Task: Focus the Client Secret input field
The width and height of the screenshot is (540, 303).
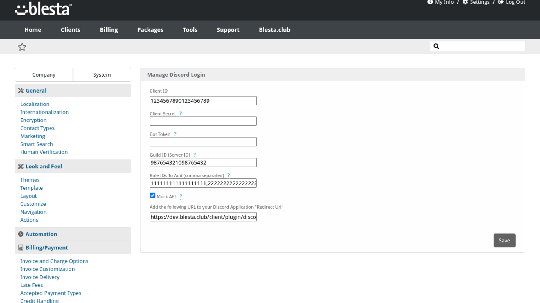Action: point(203,121)
